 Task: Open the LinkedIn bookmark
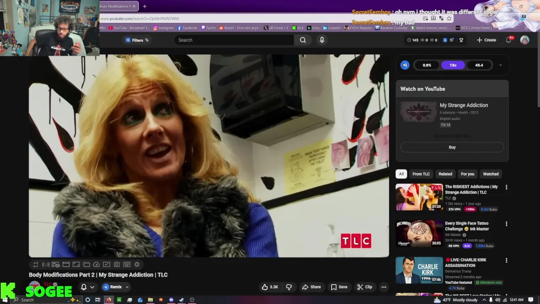[332, 28]
